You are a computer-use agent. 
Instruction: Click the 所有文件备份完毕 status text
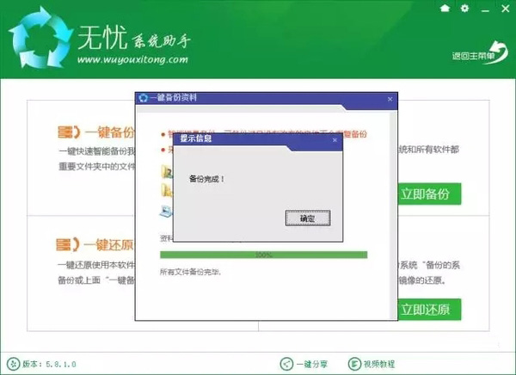point(191,272)
